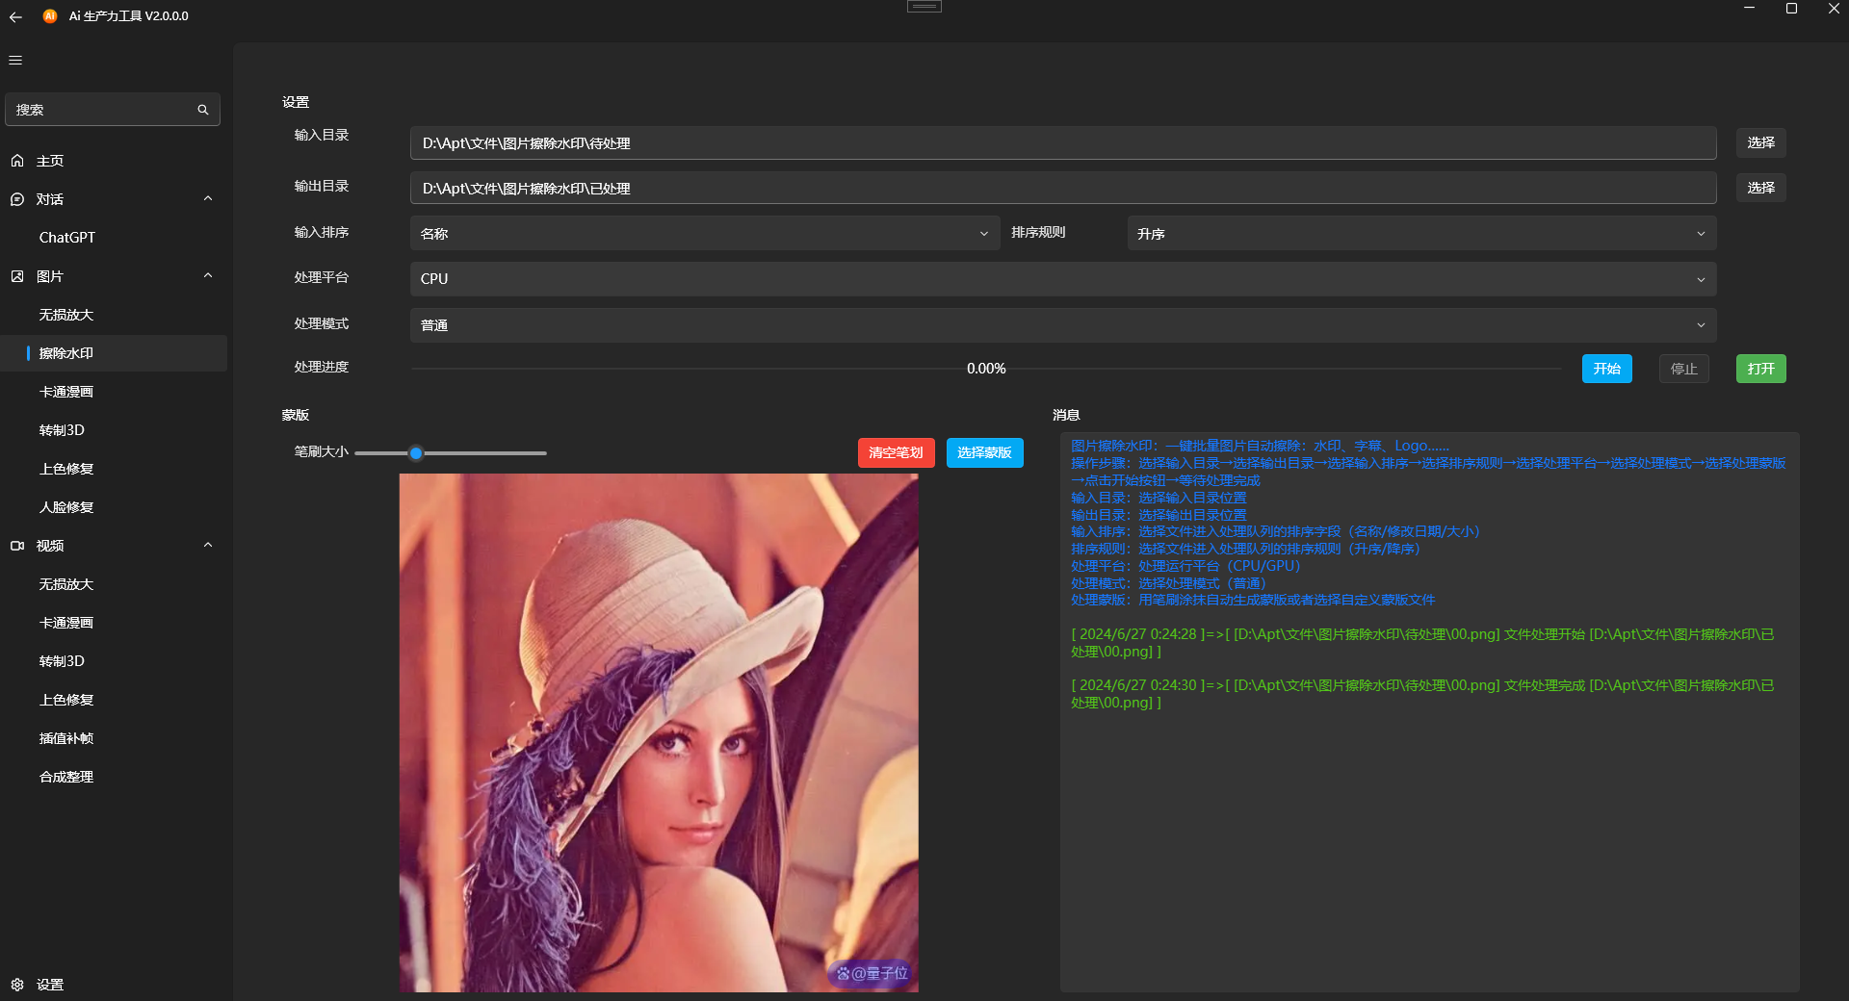Click the home icon beside 主页
This screenshot has width=1849, height=1001.
click(x=17, y=161)
